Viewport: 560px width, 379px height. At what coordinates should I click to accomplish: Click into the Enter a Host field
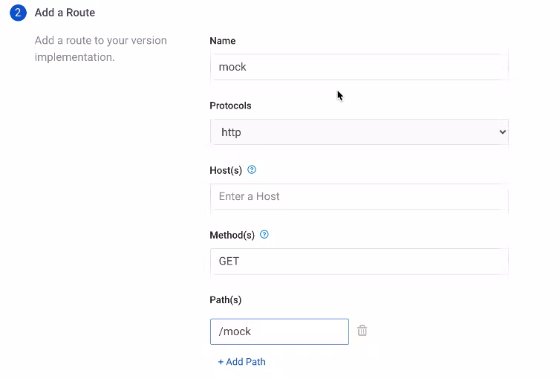pos(359,197)
